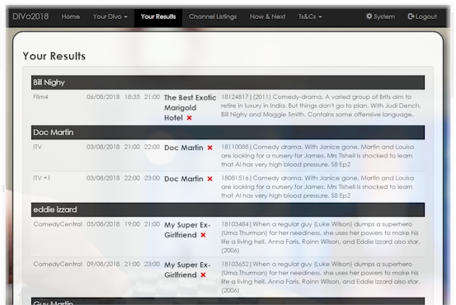Image resolution: width=456 pixels, height=305 pixels.
Task: Click My Super Ex-Girlfriend title for 05/08/2018
Action: (187, 230)
